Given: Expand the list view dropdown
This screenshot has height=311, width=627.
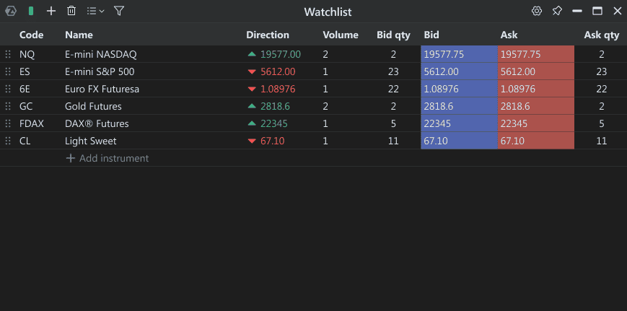Looking at the screenshot, I should coord(95,11).
